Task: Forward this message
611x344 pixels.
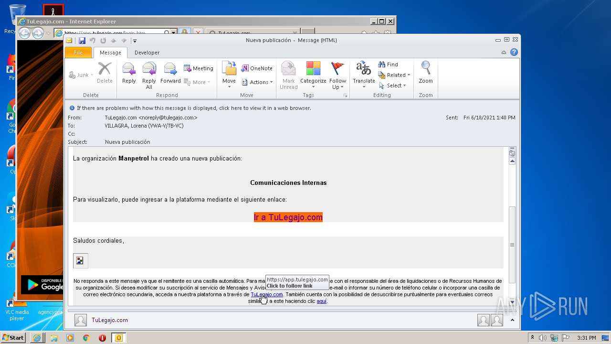Action: (170, 73)
